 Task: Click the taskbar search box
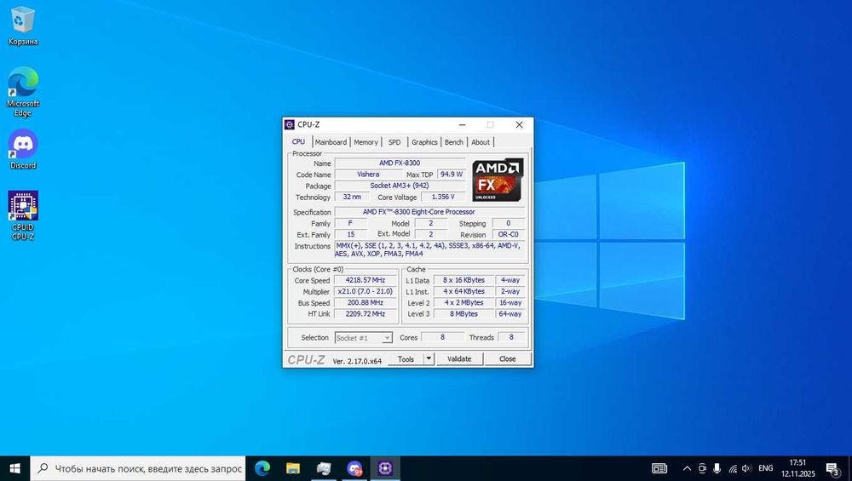point(138,468)
